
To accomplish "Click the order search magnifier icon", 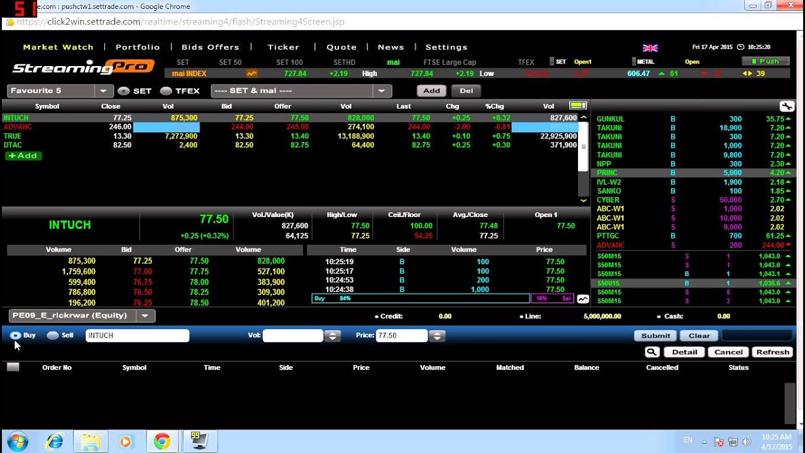I will pos(652,352).
